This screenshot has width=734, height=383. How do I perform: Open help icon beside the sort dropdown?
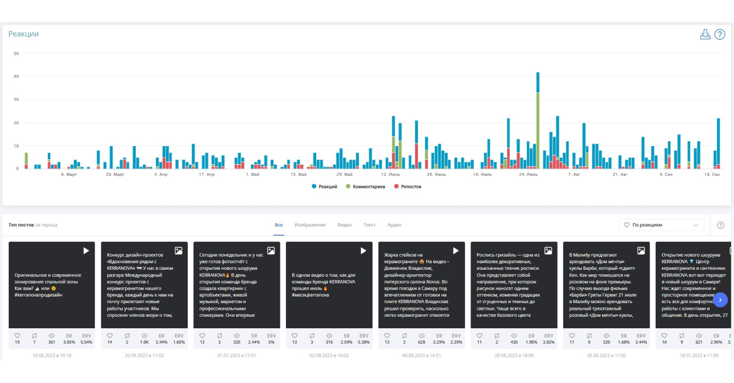[x=720, y=225]
